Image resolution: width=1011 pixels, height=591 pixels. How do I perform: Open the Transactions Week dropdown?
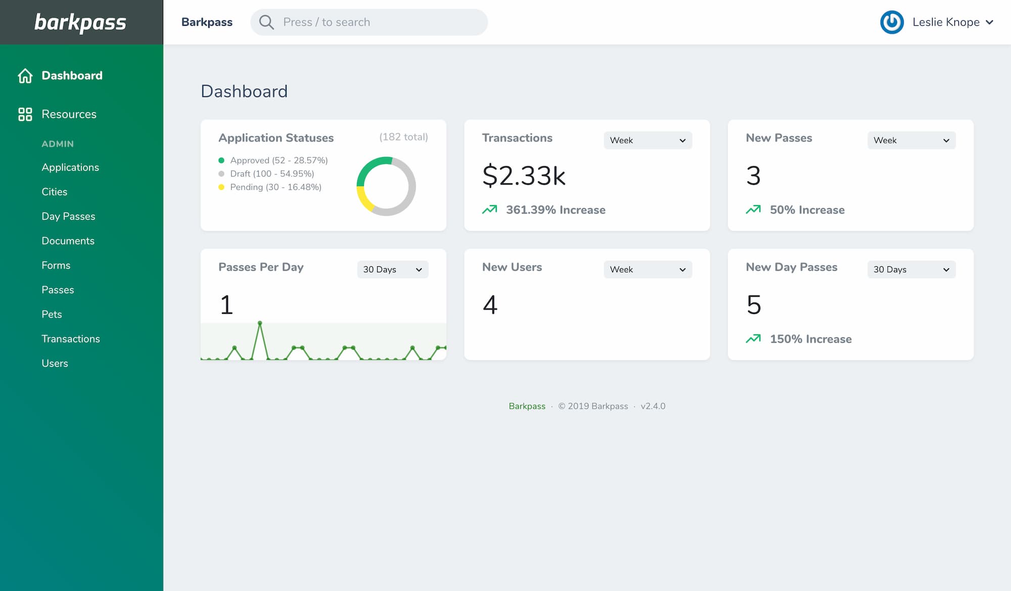(x=648, y=140)
